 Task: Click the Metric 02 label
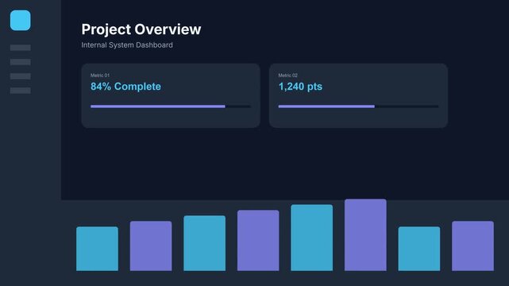288,75
